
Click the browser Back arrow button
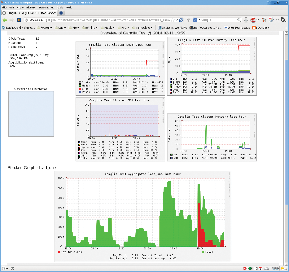5,20
